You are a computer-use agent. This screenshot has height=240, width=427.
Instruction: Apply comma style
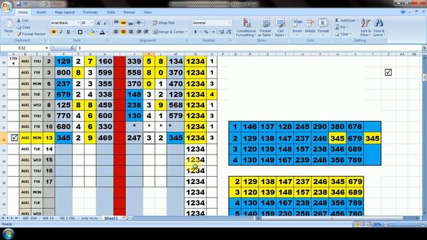click(x=213, y=32)
